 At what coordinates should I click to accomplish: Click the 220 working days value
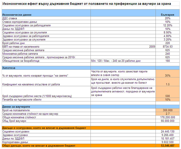[x=168, y=43]
